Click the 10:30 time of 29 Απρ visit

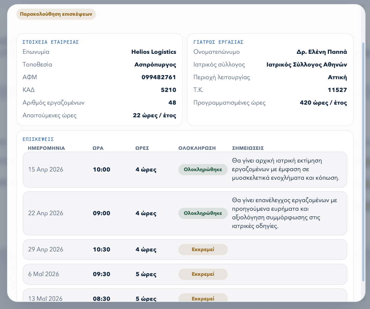[x=102, y=250]
